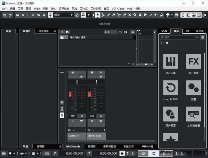Select the Split scissors tool

pyautogui.click(x=119, y=15)
